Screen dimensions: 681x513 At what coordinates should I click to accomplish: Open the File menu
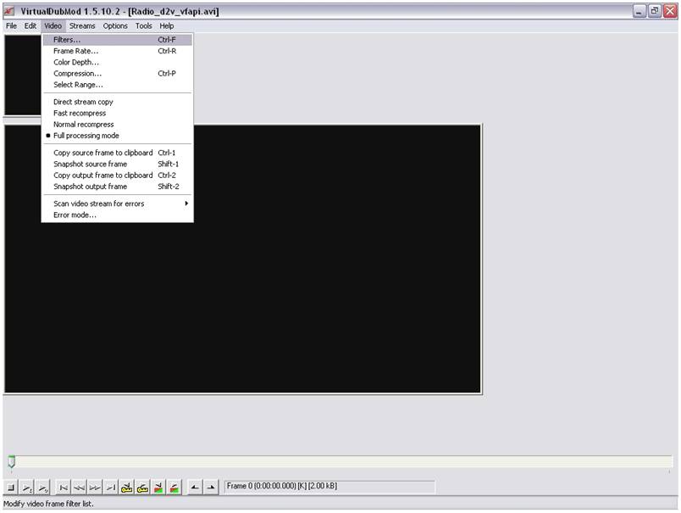[11, 26]
